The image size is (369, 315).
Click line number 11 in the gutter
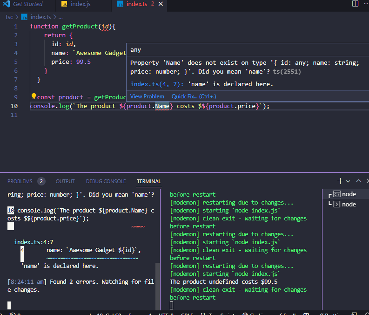[14, 115]
